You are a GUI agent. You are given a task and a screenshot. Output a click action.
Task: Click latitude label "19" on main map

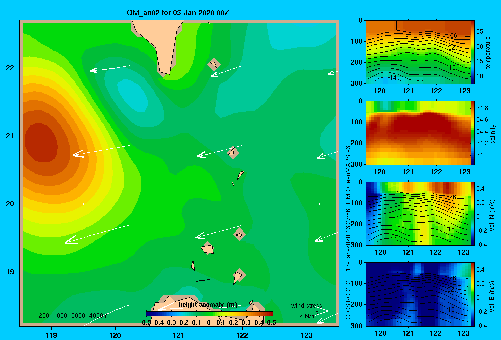click(x=10, y=272)
